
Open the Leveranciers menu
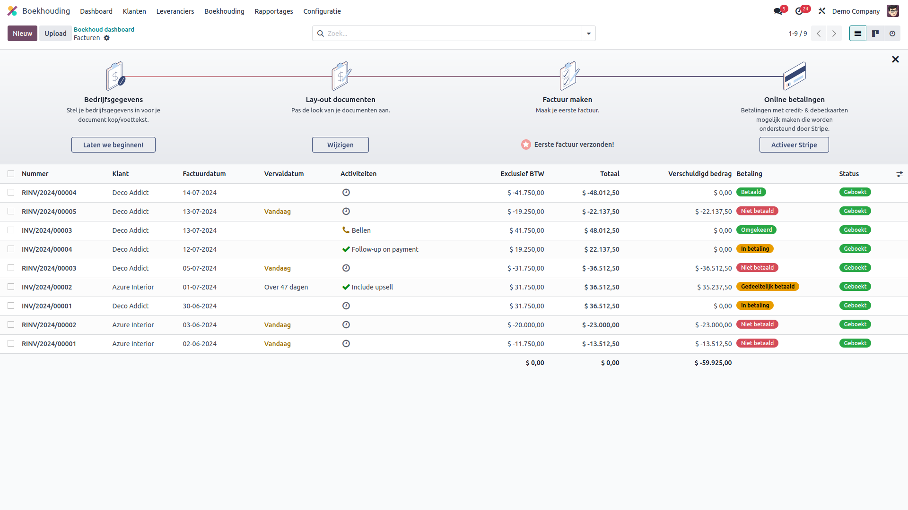point(175,11)
